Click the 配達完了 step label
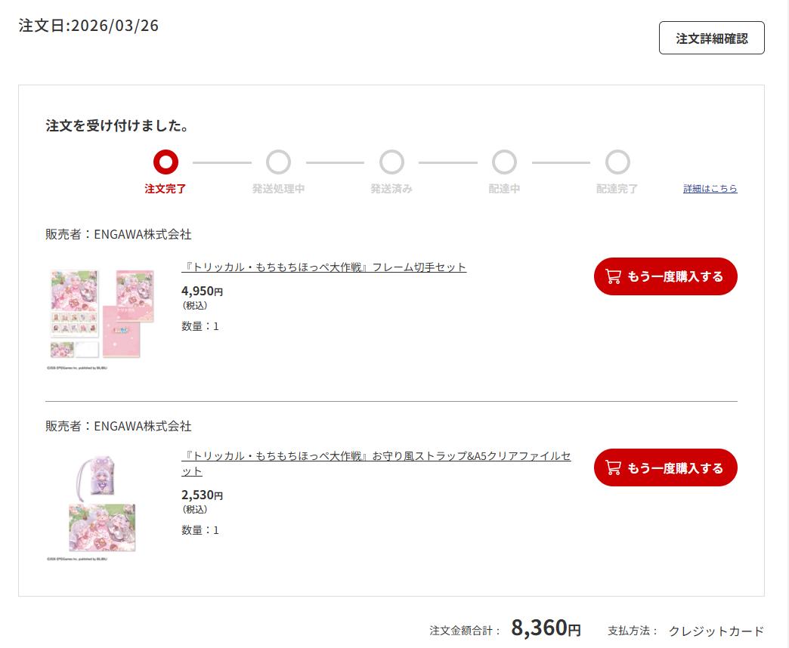The image size is (789, 648). click(617, 189)
